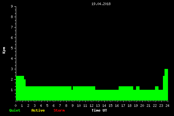Select the green Quiet legend label
The height and width of the screenshot is (116, 174).
pyautogui.click(x=15, y=110)
